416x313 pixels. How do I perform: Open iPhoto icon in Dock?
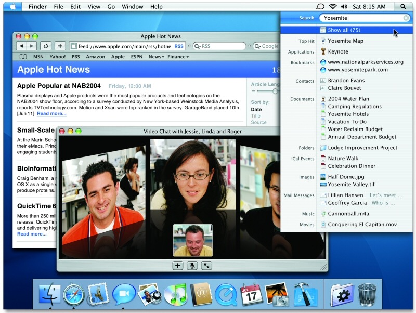click(277, 295)
